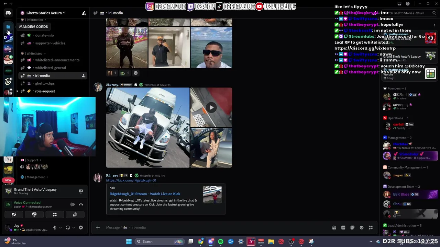This screenshot has height=247, width=440.
Task: Select the irl-media channel
Action: (53, 76)
